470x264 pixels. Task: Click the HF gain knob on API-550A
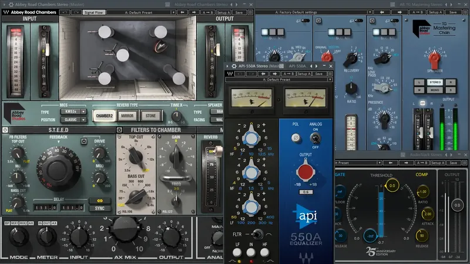pos(251,138)
